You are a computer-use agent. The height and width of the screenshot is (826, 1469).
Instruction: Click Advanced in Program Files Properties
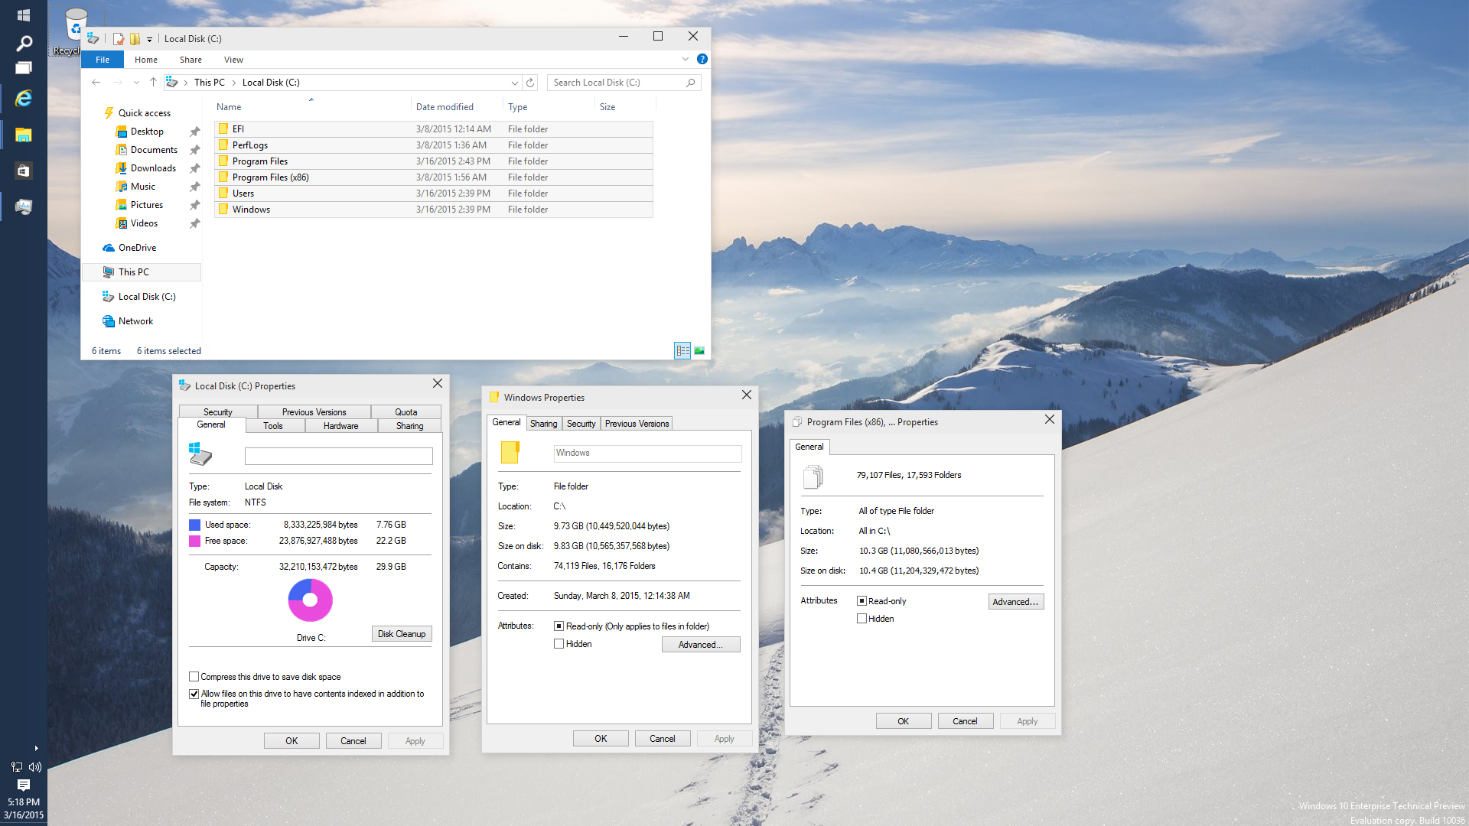(1015, 602)
